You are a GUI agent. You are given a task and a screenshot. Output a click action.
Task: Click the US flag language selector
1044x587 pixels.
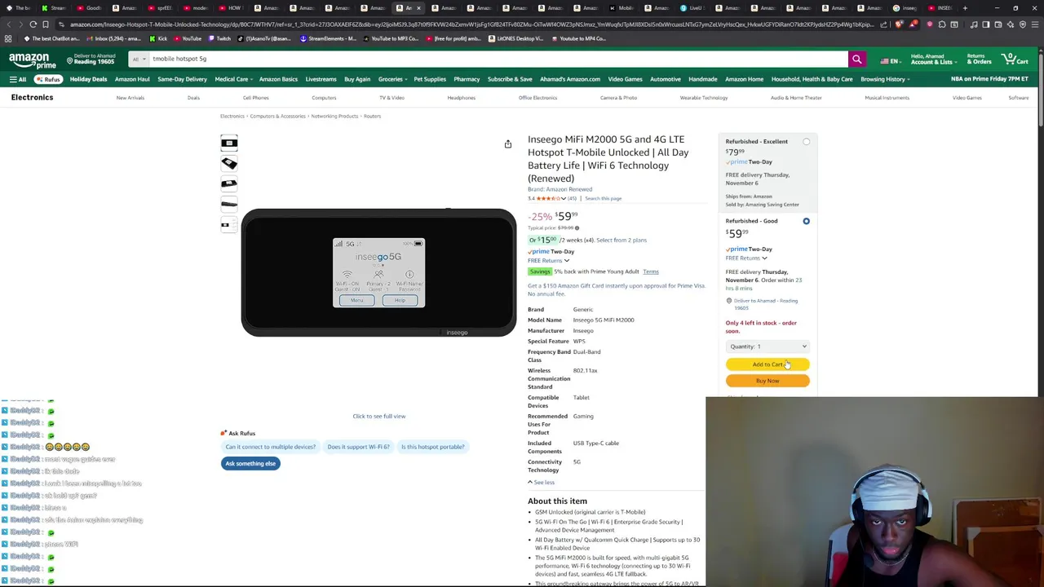tap(889, 61)
